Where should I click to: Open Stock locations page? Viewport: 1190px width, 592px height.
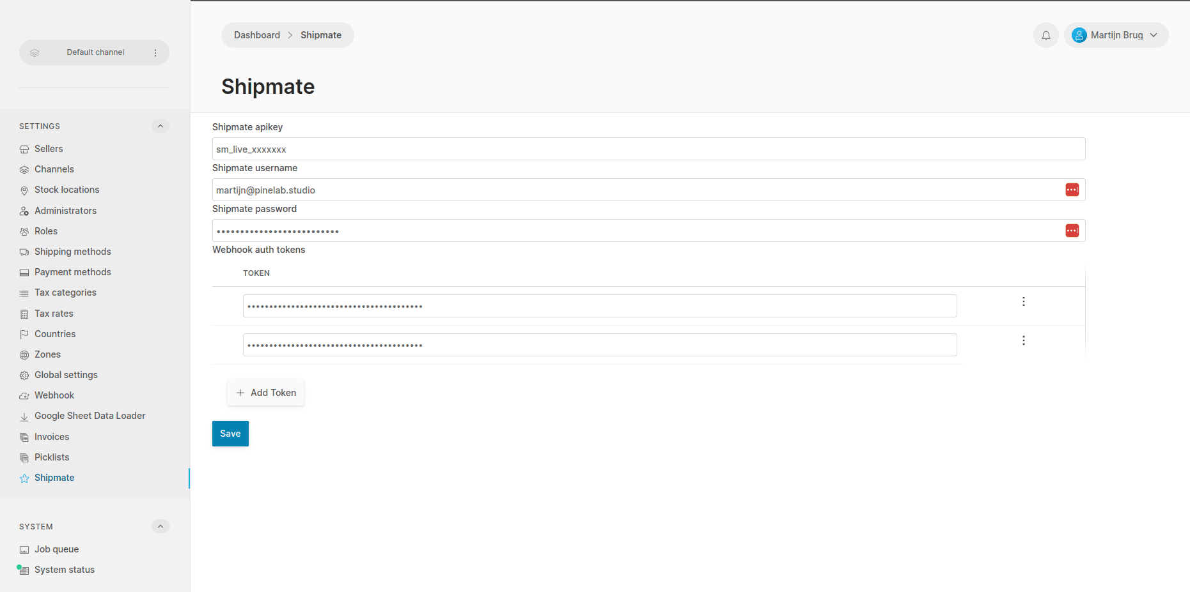pyautogui.click(x=67, y=190)
